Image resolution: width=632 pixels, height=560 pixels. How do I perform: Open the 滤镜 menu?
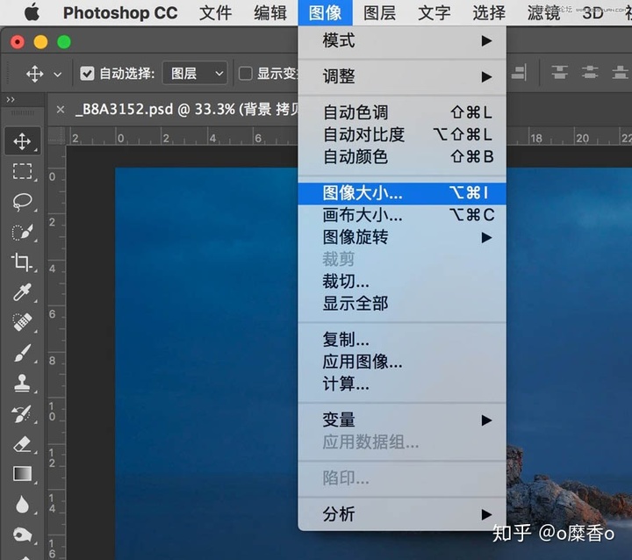click(x=543, y=13)
